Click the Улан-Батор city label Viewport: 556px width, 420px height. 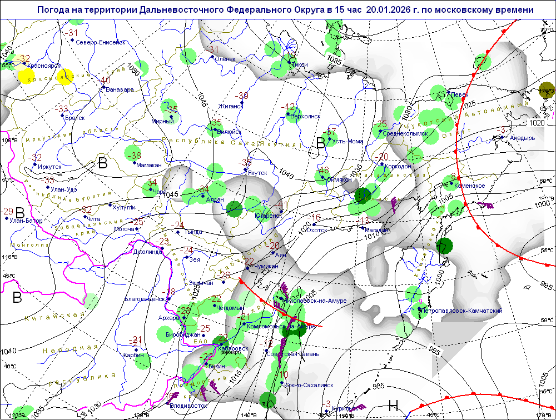coord(26,221)
